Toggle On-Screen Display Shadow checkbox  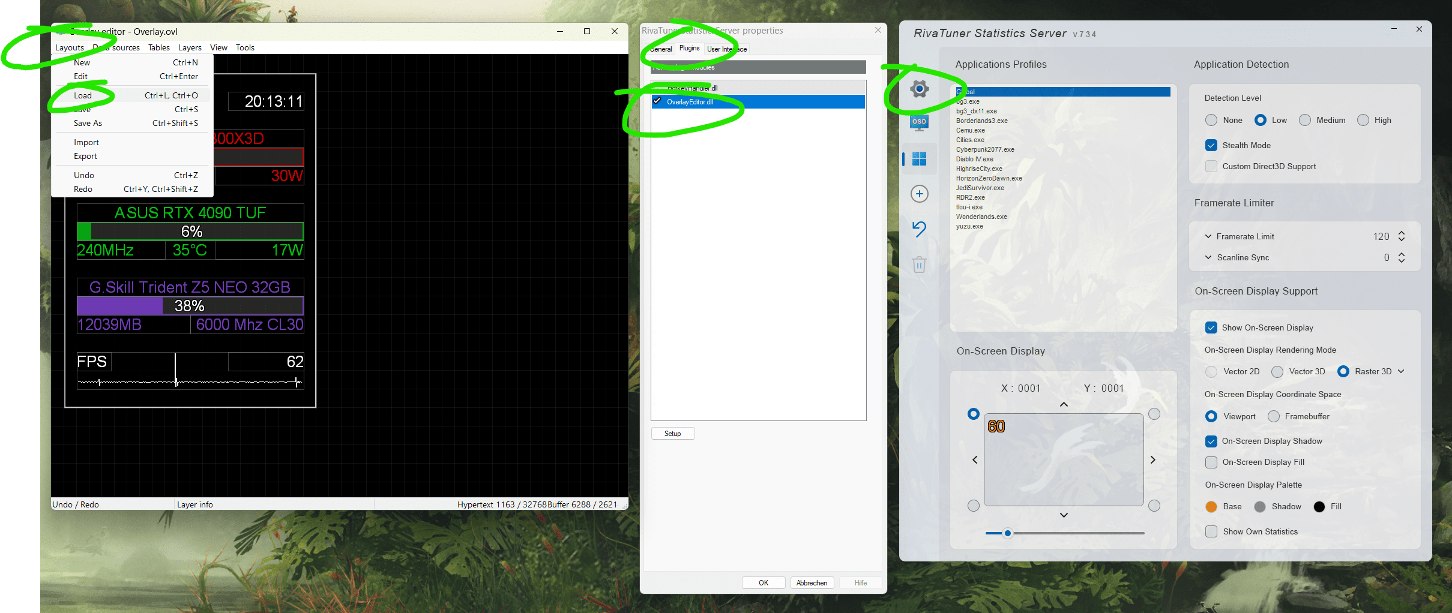pyautogui.click(x=1211, y=441)
